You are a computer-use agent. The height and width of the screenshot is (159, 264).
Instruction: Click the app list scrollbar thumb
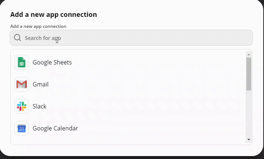coord(249,74)
